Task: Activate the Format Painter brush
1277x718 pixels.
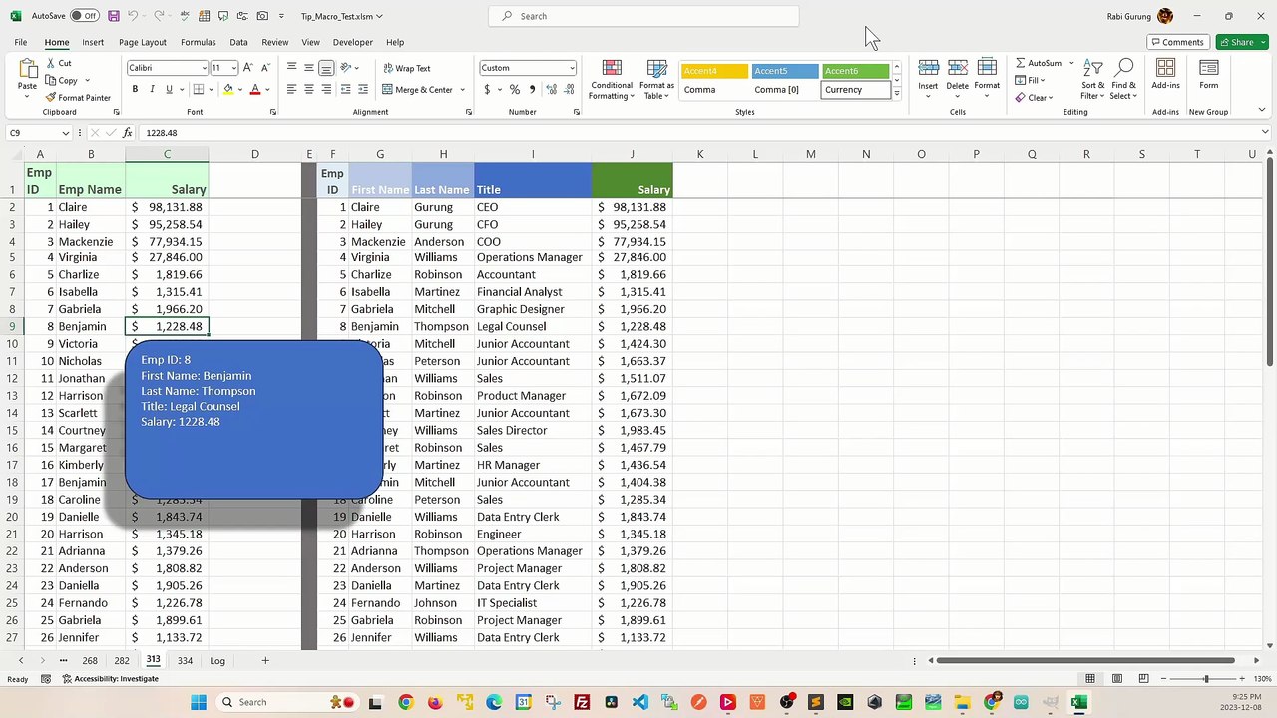Action: point(51,98)
